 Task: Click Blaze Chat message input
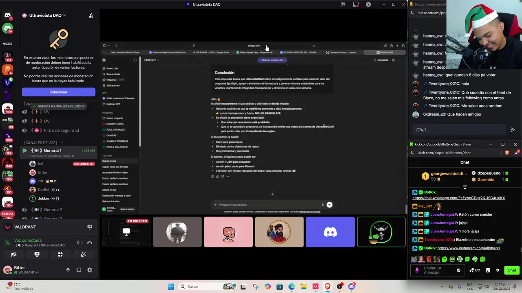(x=459, y=130)
